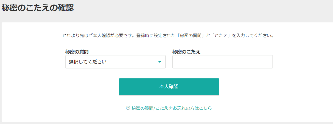This screenshot has height=124, width=333.
Task: Expand the secret question combo box
Action: tap(115, 62)
